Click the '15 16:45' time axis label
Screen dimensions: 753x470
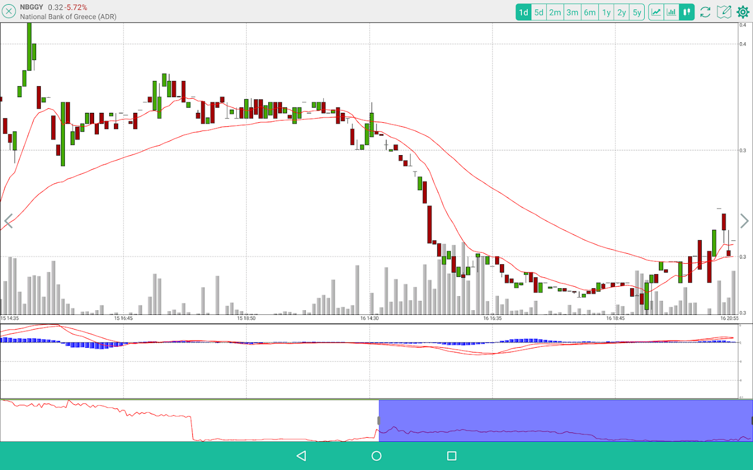point(124,318)
